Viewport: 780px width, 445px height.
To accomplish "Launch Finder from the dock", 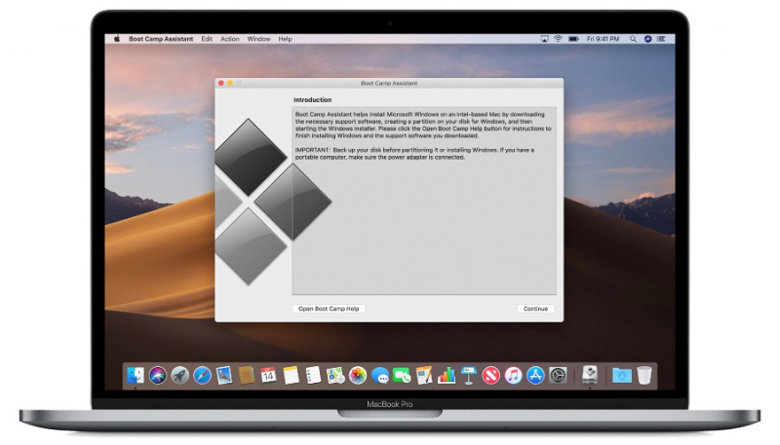I will pos(136,375).
